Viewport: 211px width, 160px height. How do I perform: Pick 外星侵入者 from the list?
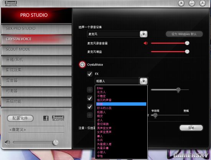coord(104,144)
